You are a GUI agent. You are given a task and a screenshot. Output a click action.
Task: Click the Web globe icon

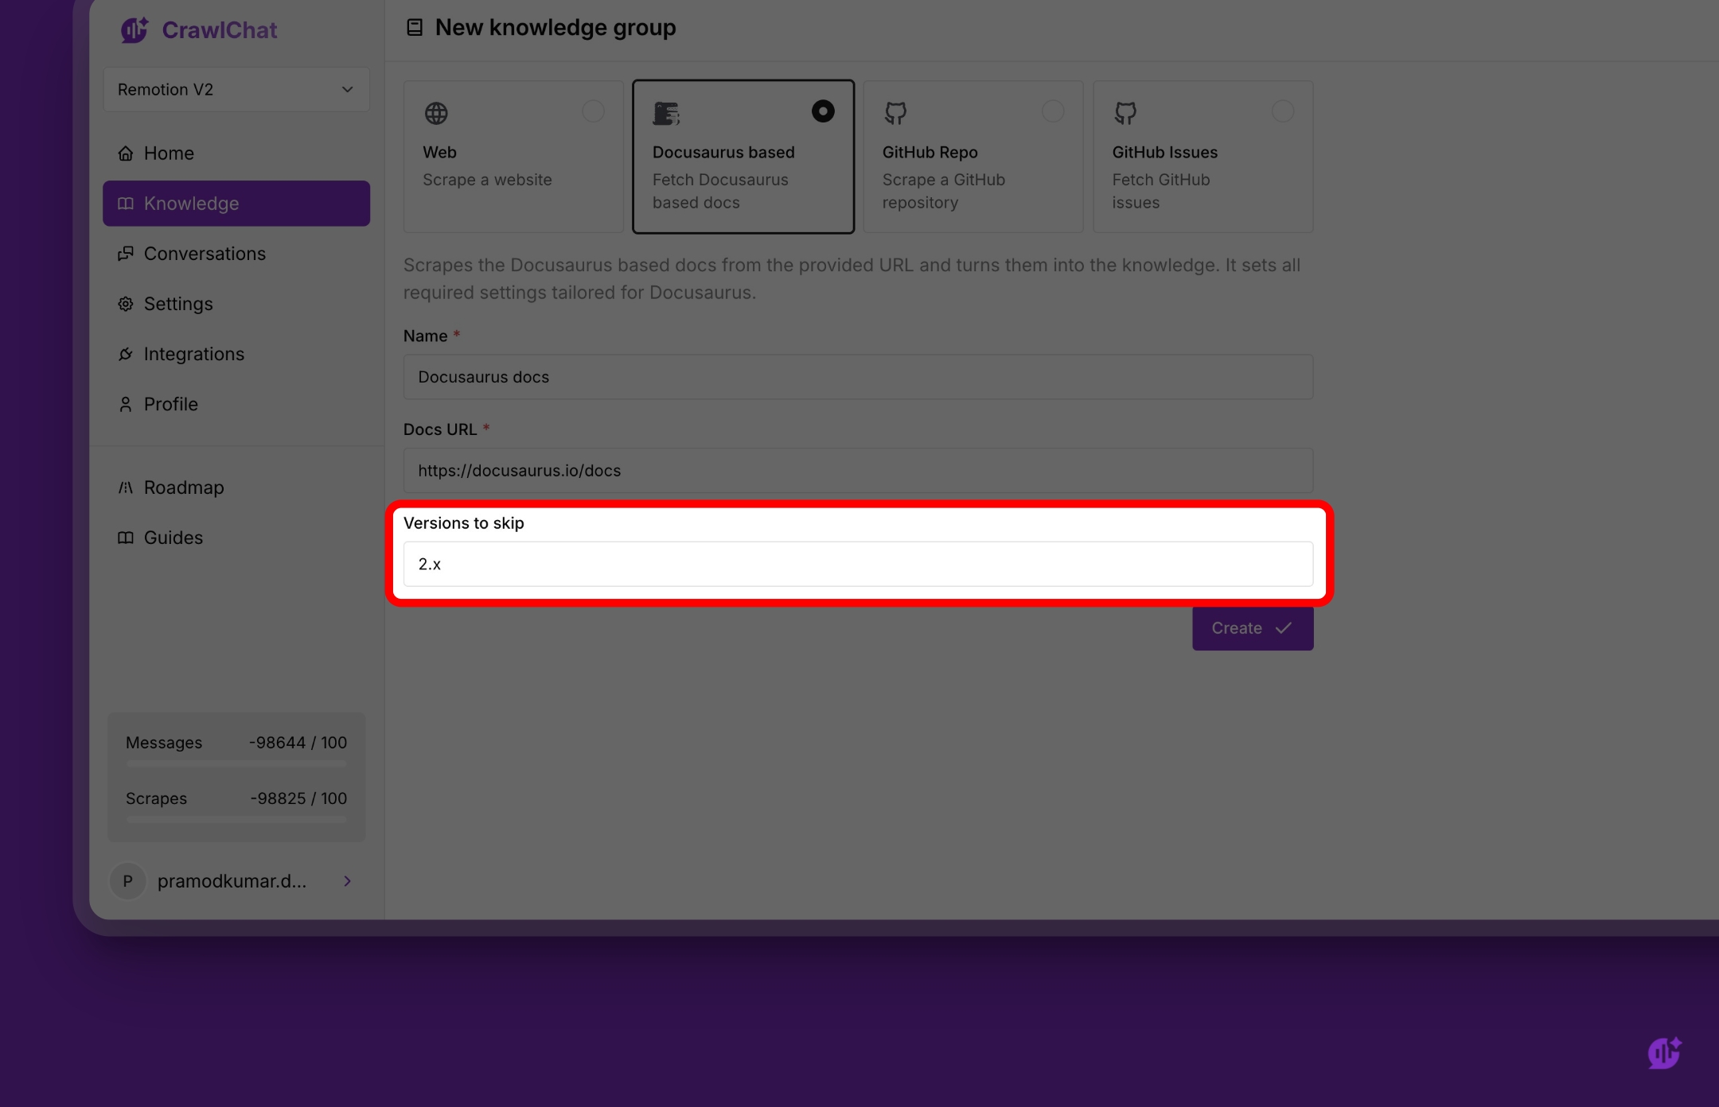[x=436, y=114]
